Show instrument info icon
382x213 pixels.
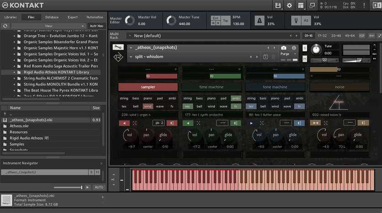[294, 48]
